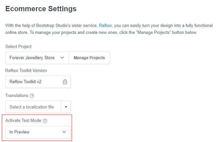Click the Translations help question-mark icon

(32, 96)
